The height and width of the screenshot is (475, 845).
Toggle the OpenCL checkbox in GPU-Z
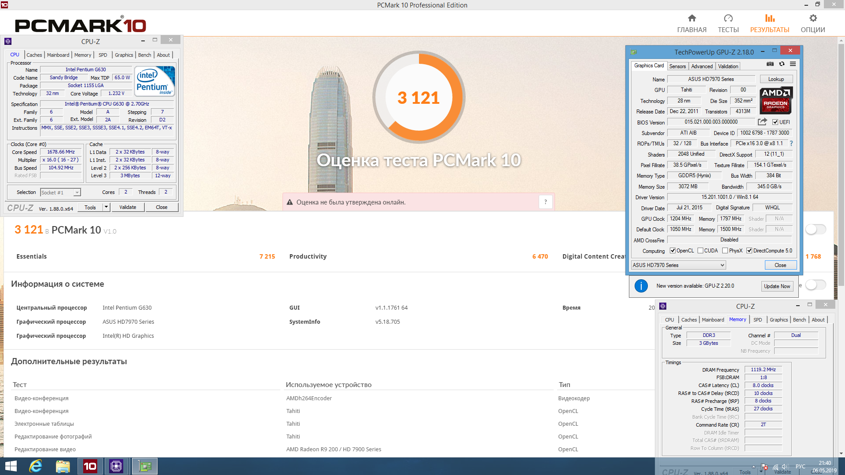672,251
